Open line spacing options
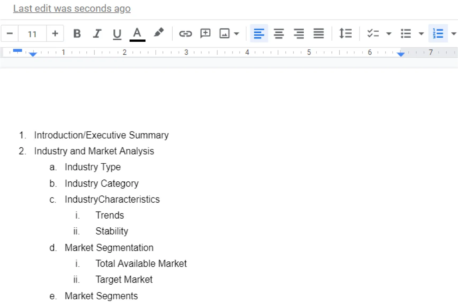The image size is (458, 305). (x=346, y=33)
